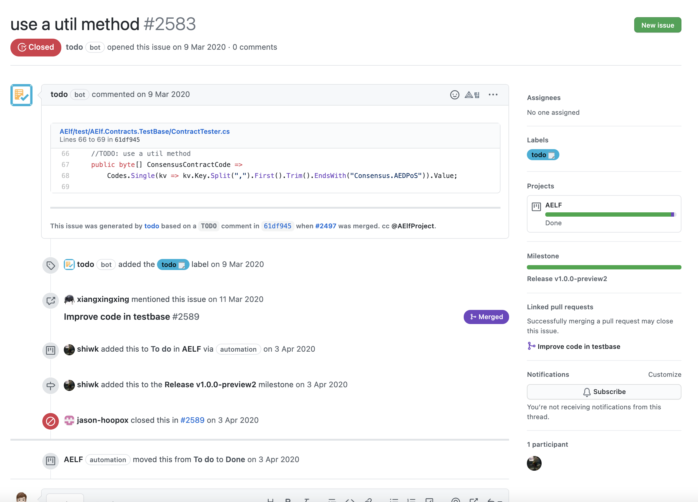
Task: Open the emoji reaction picker on the comment
Action: click(x=454, y=95)
